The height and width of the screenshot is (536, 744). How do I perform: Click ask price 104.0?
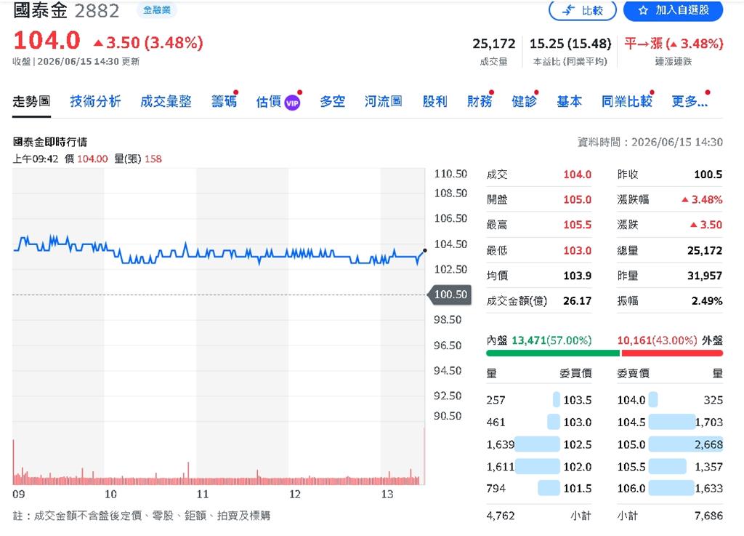[x=631, y=400]
